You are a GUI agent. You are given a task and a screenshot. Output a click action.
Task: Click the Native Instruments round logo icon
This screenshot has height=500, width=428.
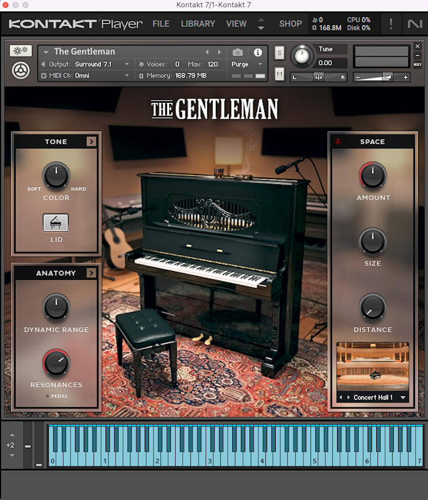pyautogui.click(x=21, y=71)
